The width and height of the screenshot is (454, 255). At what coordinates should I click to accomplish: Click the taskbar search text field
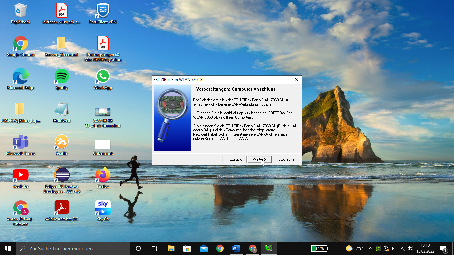[x=73, y=248]
